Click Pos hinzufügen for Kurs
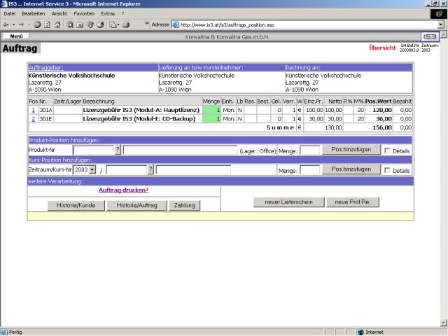448x336 pixels. (351, 169)
